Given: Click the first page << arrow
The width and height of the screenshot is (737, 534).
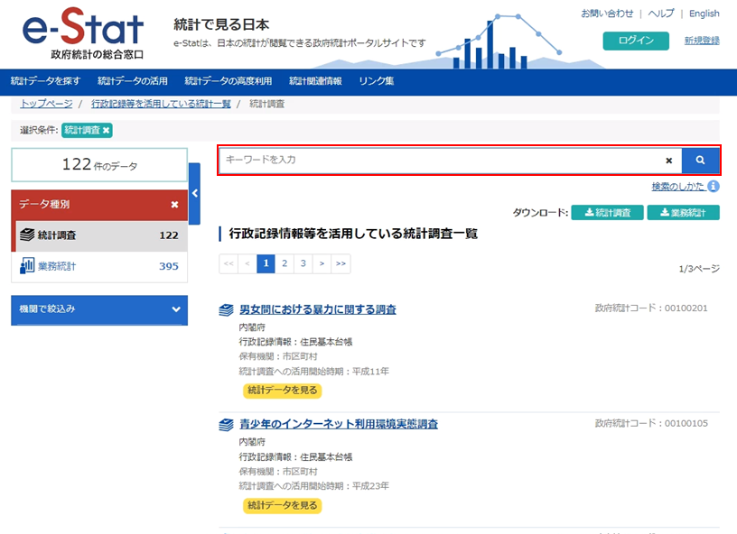Looking at the screenshot, I should [x=229, y=263].
